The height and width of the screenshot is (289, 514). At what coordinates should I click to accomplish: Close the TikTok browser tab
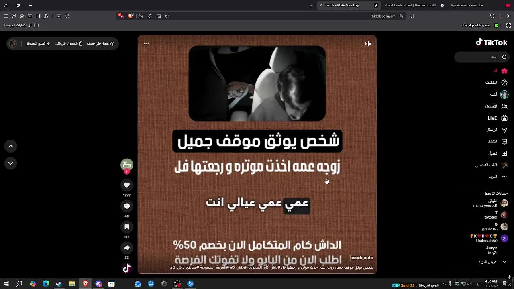(x=320, y=5)
